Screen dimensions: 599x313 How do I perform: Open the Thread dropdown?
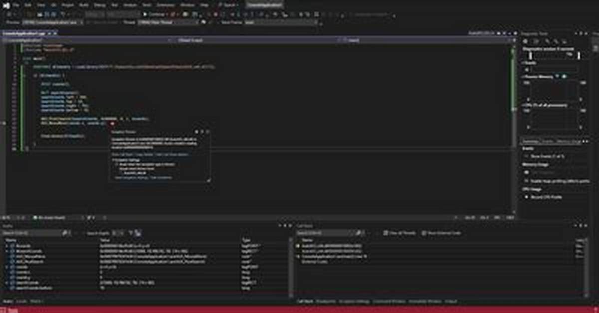pyautogui.click(x=168, y=22)
